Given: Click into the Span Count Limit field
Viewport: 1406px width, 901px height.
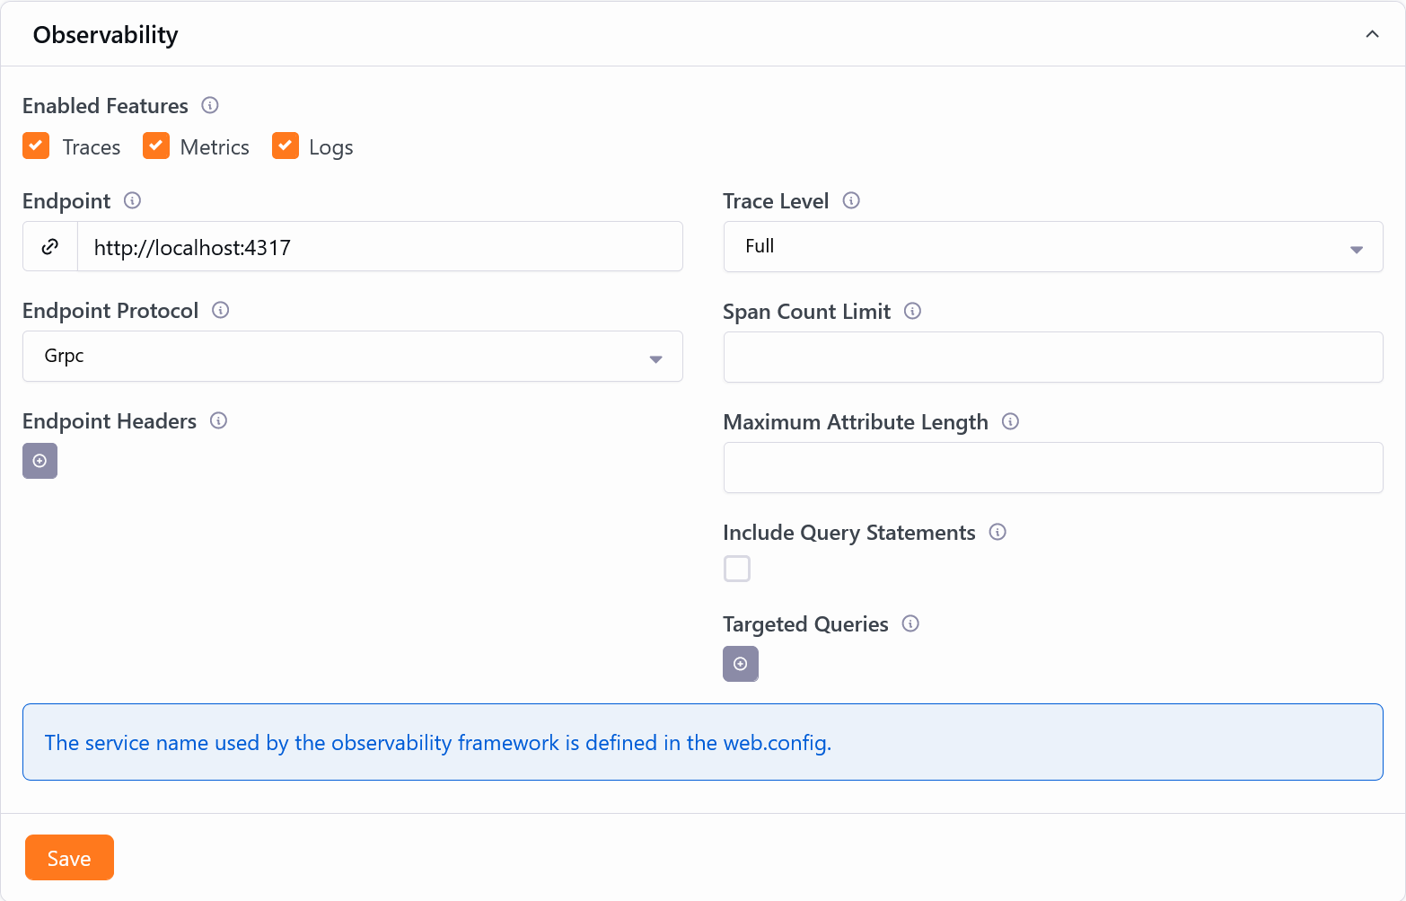Looking at the screenshot, I should tap(1052, 358).
